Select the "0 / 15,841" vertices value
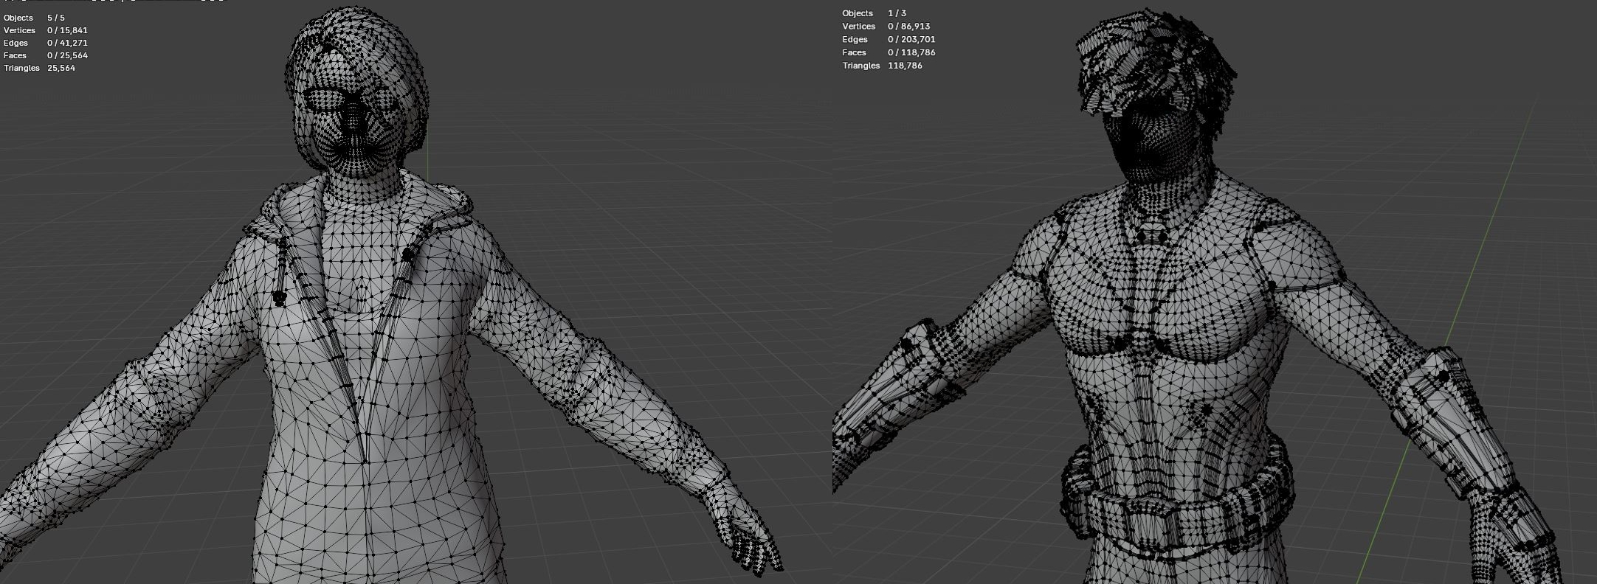 67,30
